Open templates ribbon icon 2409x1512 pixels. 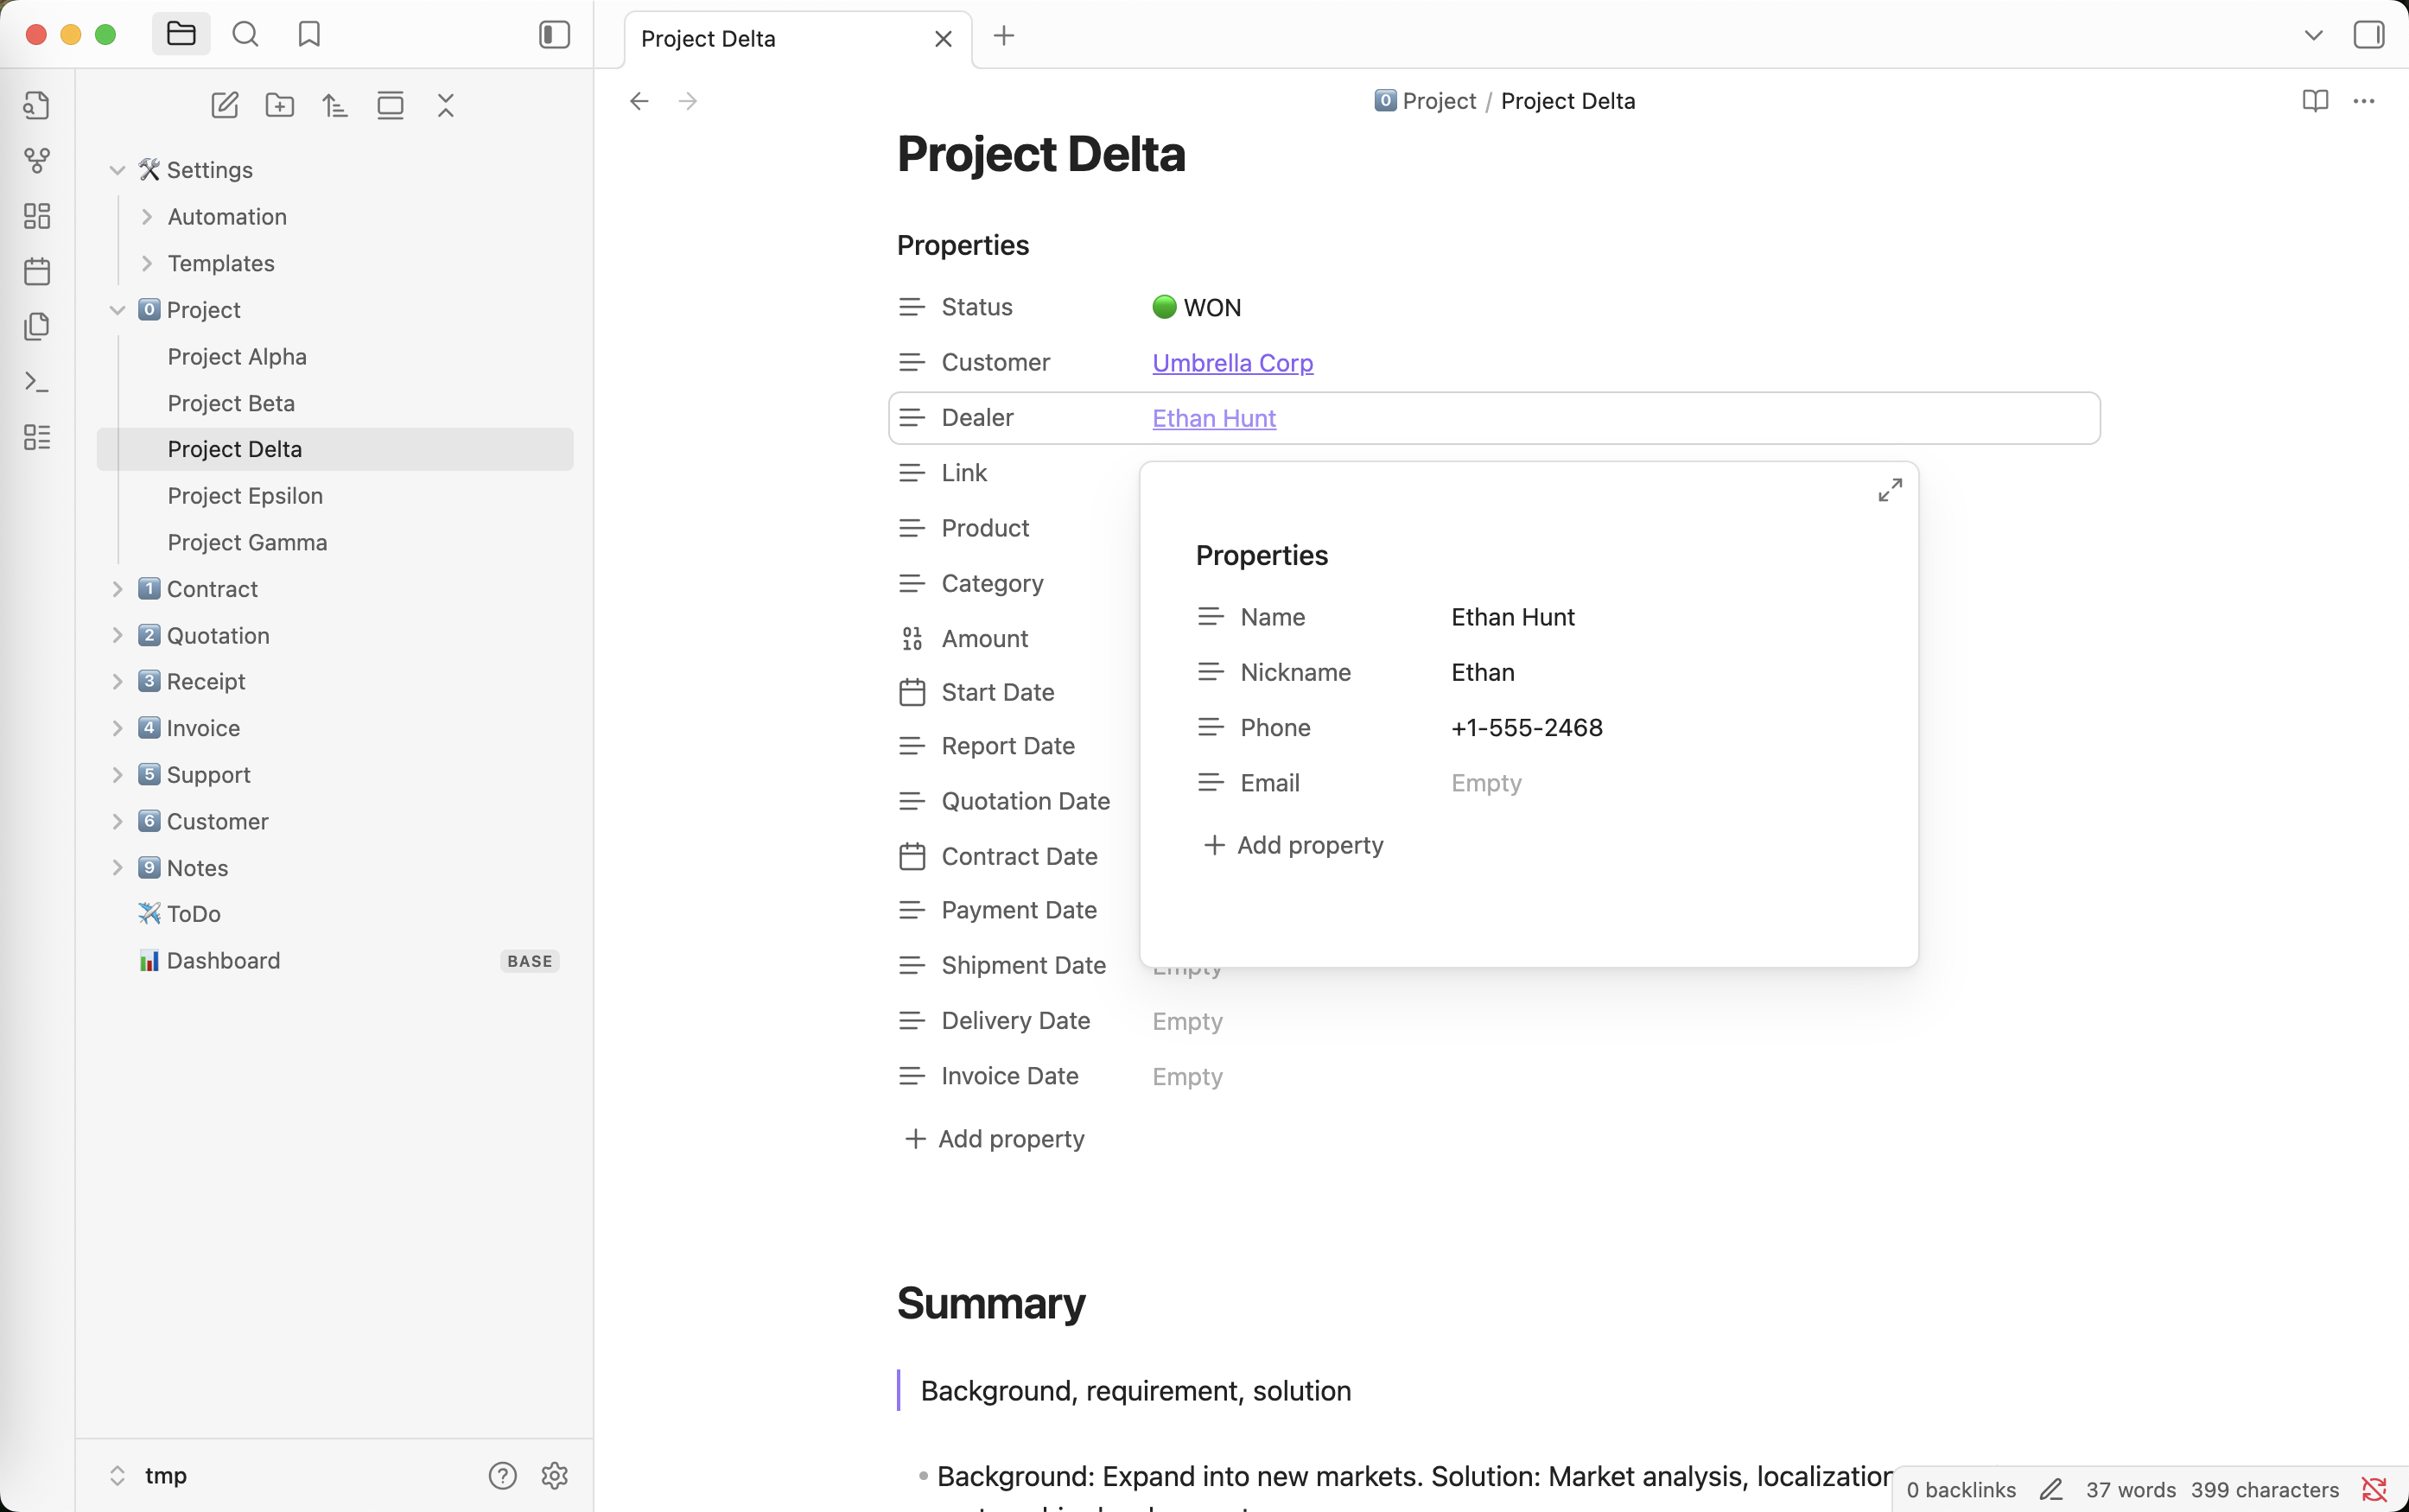pyautogui.click(x=37, y=326)
